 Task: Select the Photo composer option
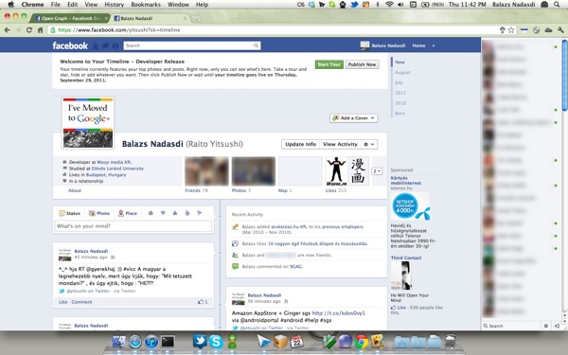(99, 213)
